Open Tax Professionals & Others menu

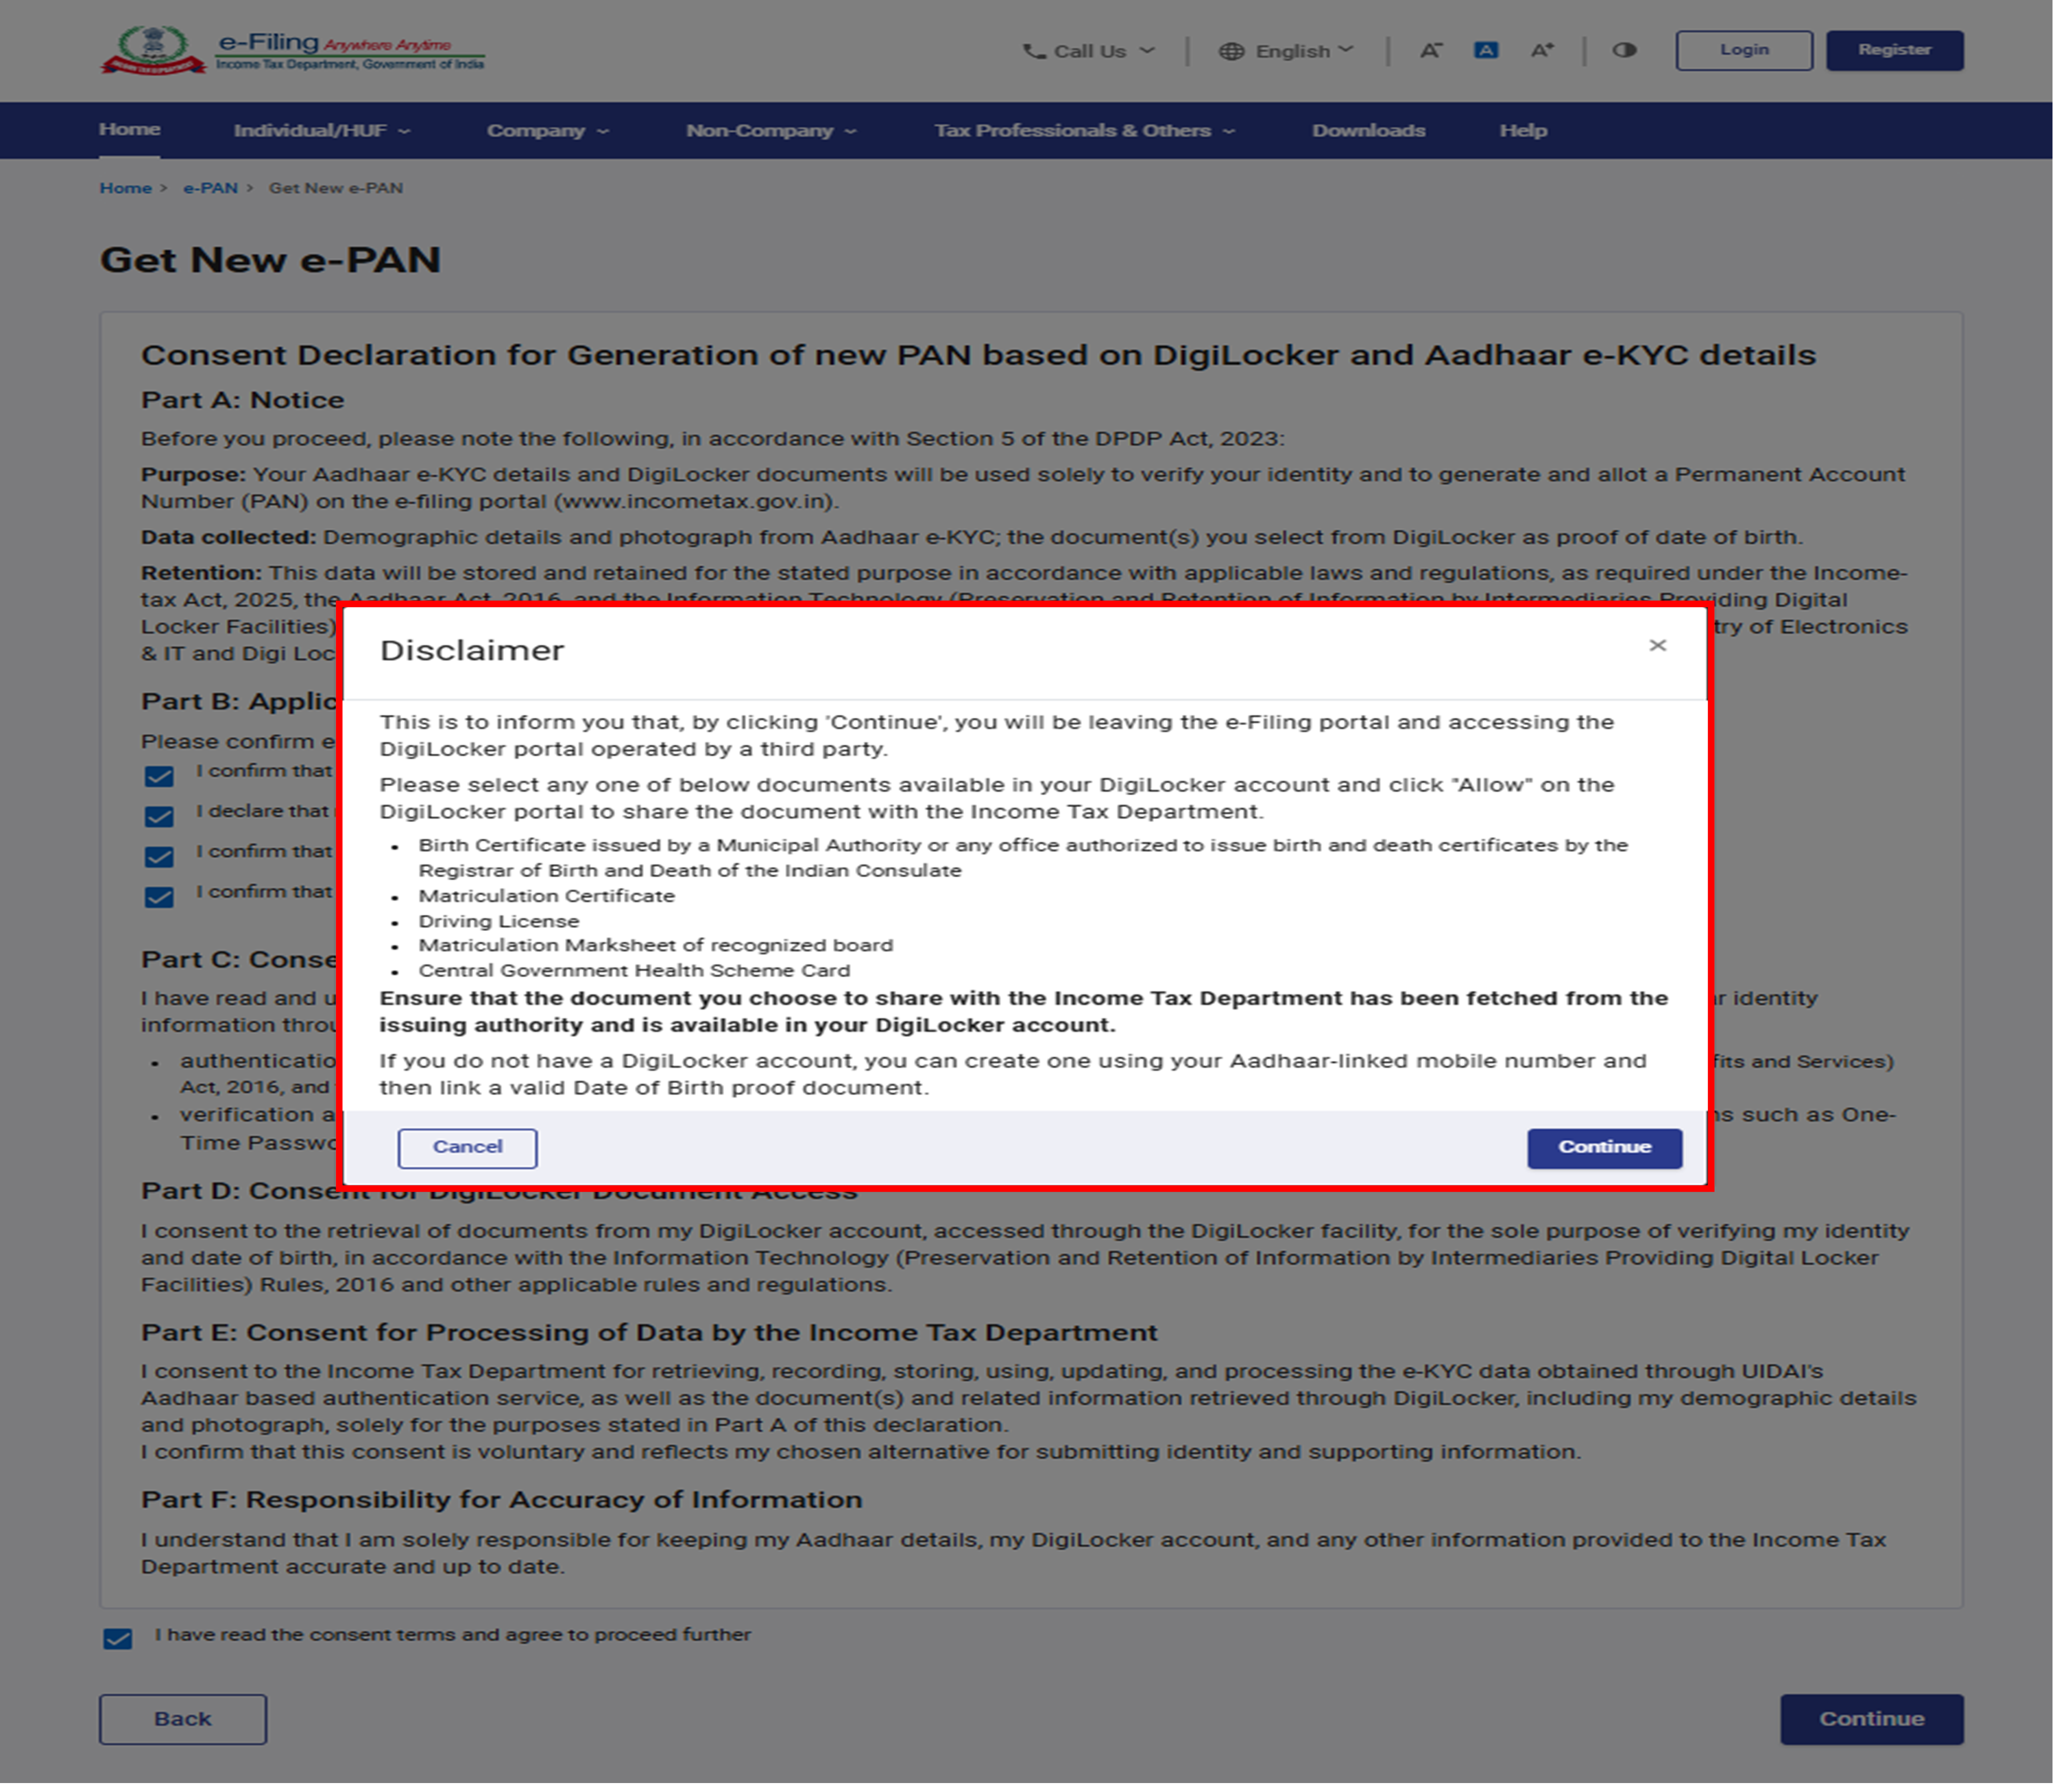click(1084, 131)
